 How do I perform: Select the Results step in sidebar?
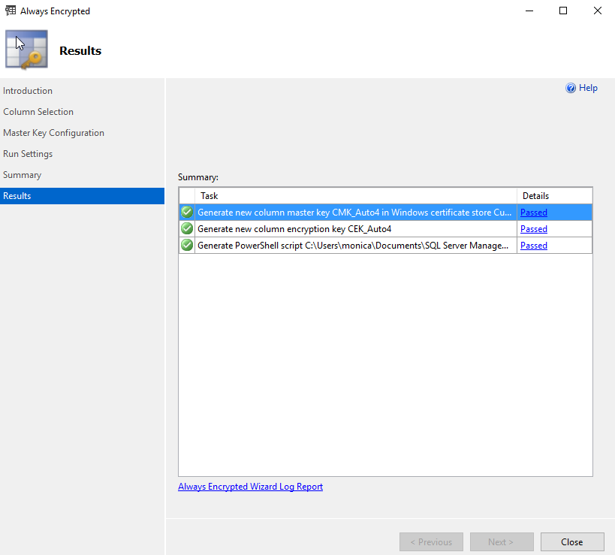coord(82,196)
